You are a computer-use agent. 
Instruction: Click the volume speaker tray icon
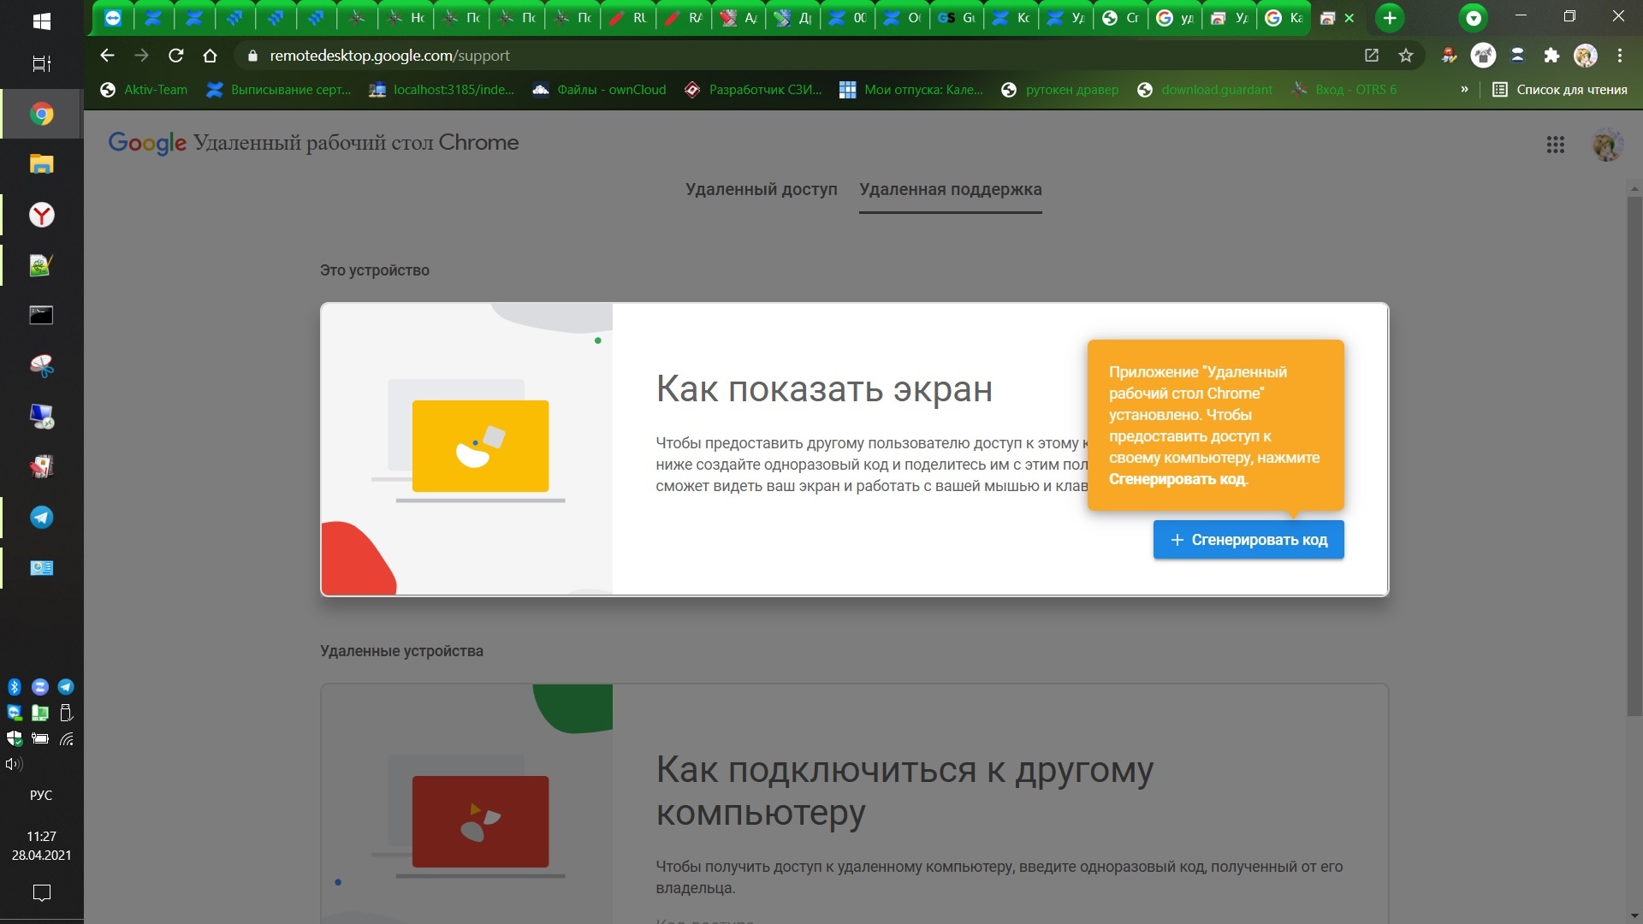14,764
